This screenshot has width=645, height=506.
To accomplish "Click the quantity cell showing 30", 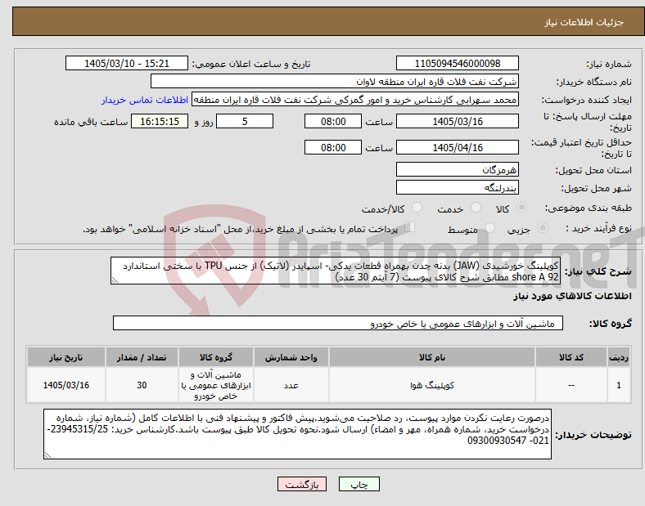I will [142, 385].
